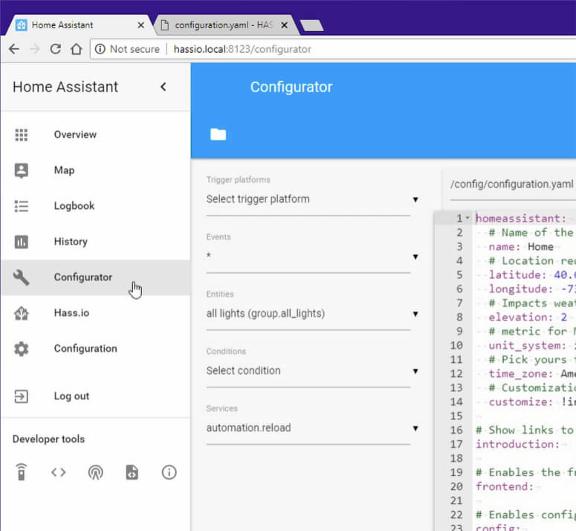Switch to the Home Assistant browser tab

[x=79, y=25]
